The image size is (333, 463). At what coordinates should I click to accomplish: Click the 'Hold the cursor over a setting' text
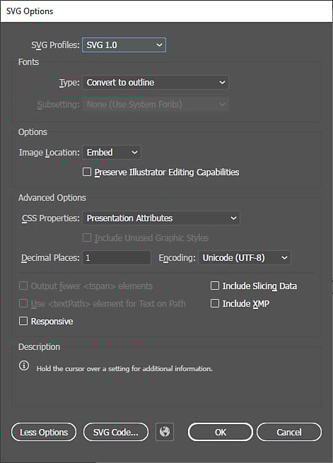124,368
